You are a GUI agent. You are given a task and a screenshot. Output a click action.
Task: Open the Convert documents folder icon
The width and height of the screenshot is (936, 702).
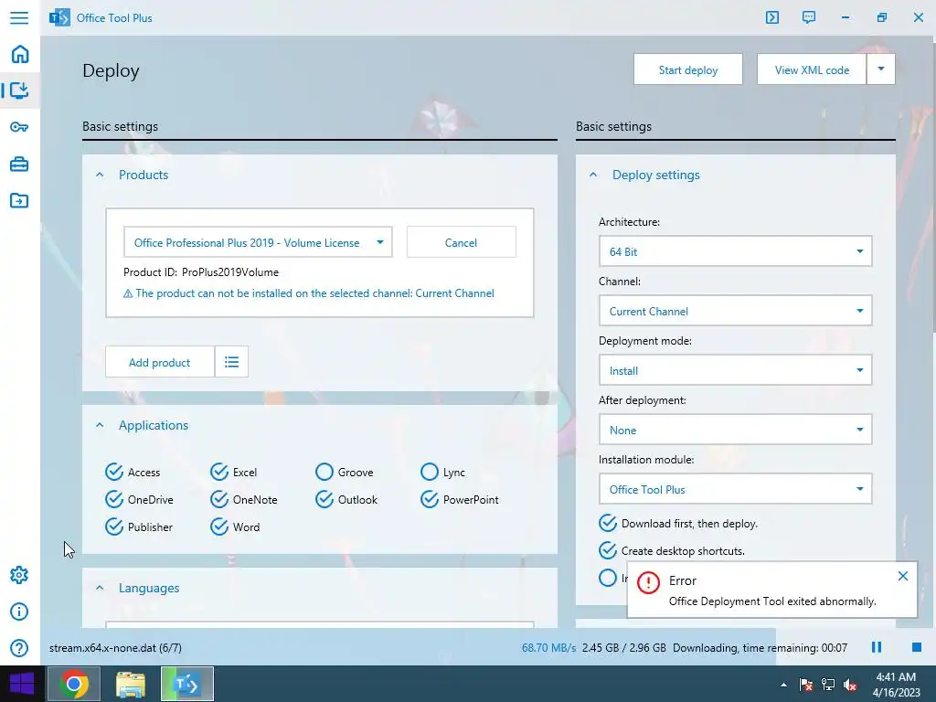pyautogui.click(x=19, y=200)
